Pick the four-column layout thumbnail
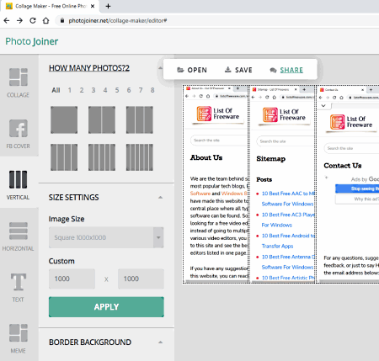The image size is (379, 361). [64, 157]
